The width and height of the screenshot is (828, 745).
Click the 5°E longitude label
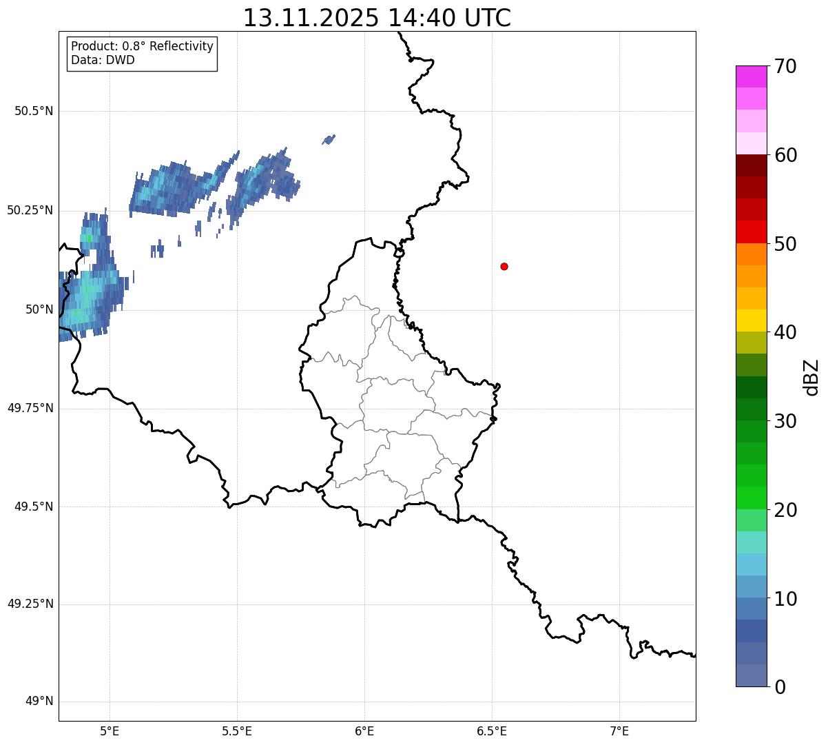pos(110,731)
